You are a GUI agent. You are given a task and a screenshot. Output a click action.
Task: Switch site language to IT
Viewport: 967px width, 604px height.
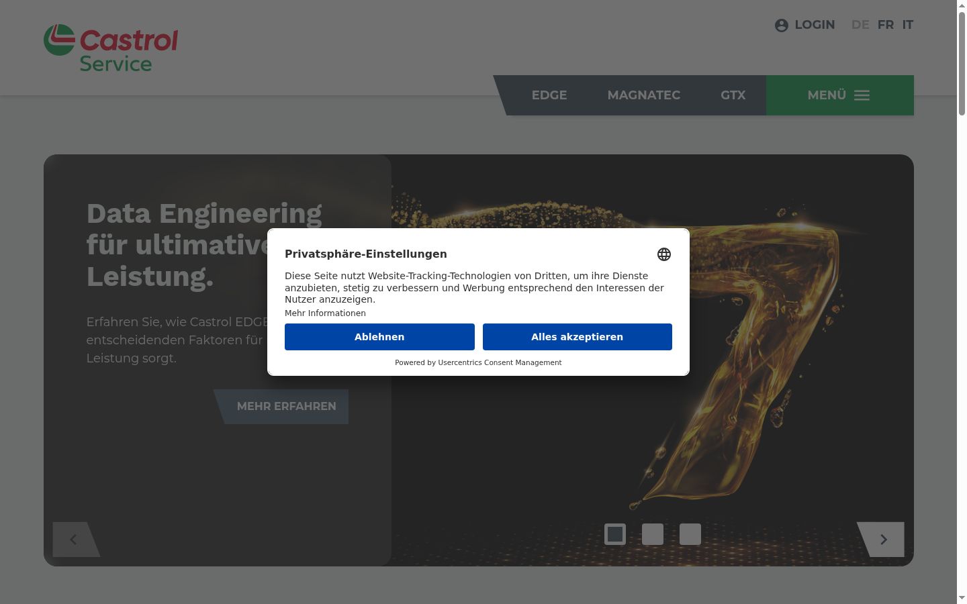pyautogui.click(x=908, y=25)
